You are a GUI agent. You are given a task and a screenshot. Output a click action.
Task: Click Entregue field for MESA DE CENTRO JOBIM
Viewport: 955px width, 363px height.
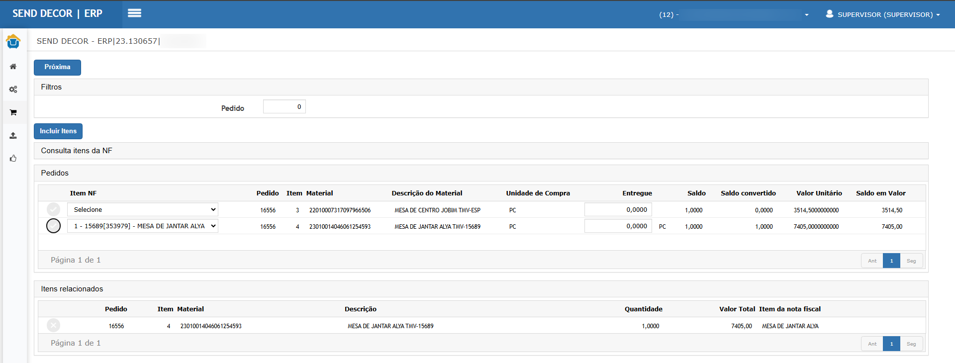[x=618, y=210]
